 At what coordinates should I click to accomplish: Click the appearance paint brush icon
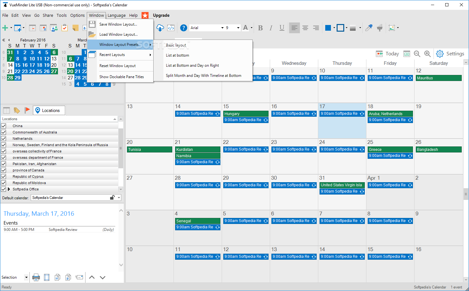(380, 28)
